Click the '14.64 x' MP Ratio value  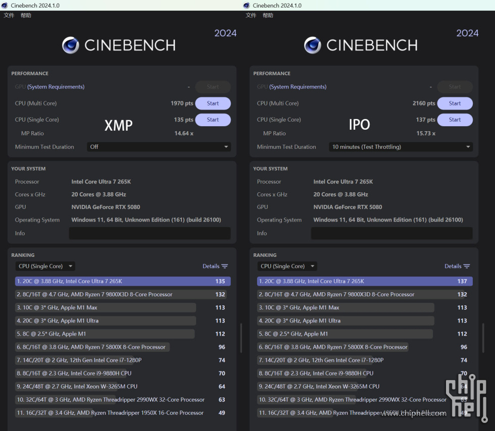(x=184, y=133)
